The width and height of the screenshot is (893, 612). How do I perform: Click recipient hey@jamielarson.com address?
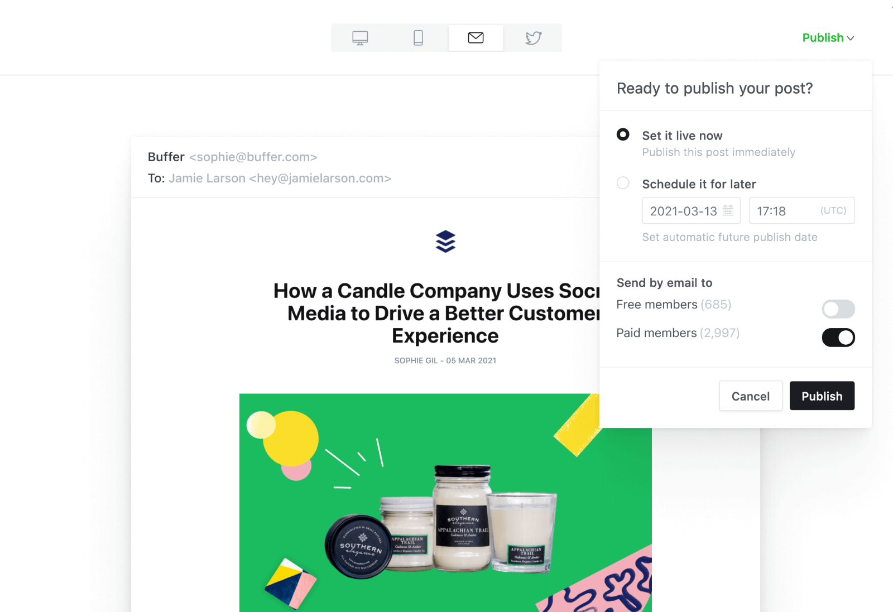320,179
